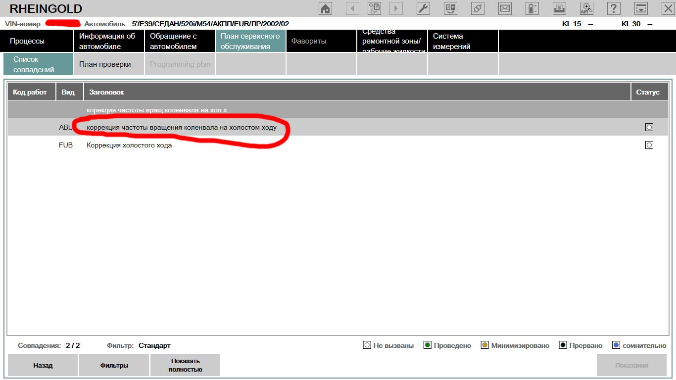676x380 pixels.
Task: Open Средства ремонтной зоны tab
Action: point(392,41)
